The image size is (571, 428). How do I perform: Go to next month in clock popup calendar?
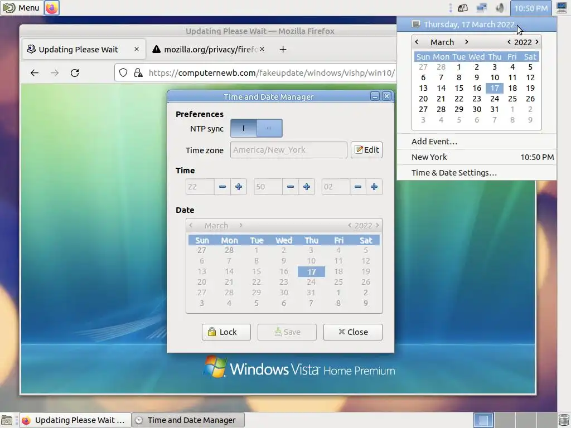[467, 42]
